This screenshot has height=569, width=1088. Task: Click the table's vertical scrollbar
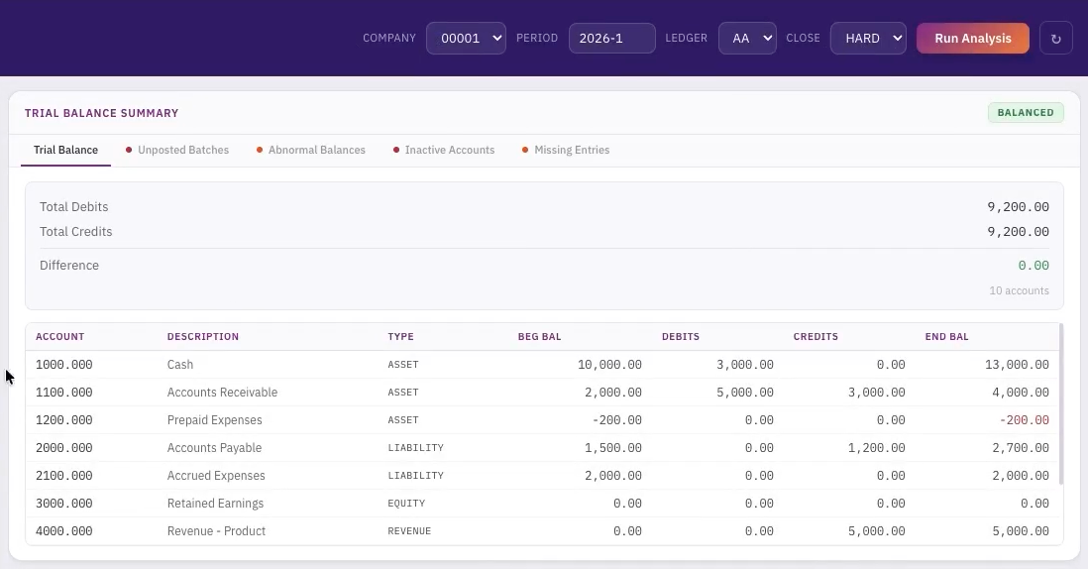(x=1059, y=403)
